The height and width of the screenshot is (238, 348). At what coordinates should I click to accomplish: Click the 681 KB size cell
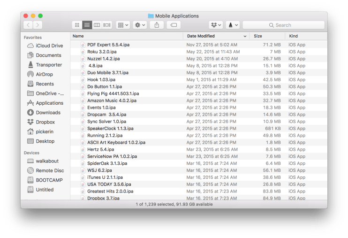click(273, 129)
